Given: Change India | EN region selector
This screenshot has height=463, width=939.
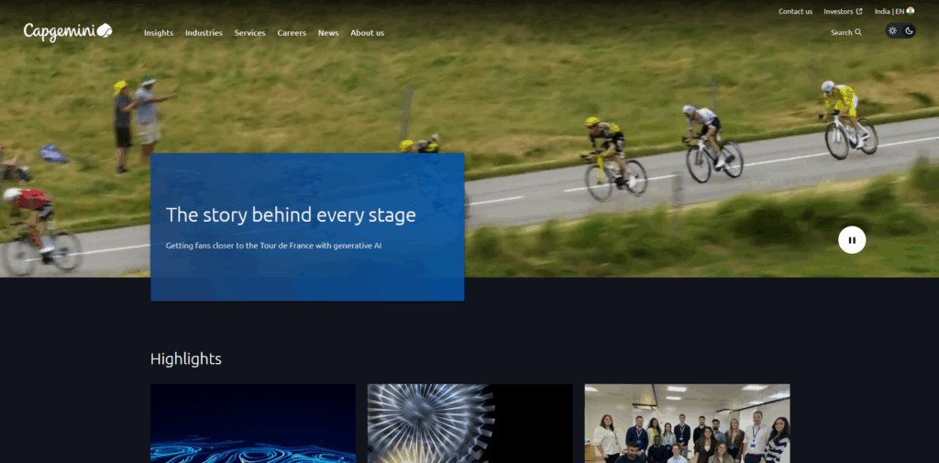Looking at the screenshot, I should [894, 11].
